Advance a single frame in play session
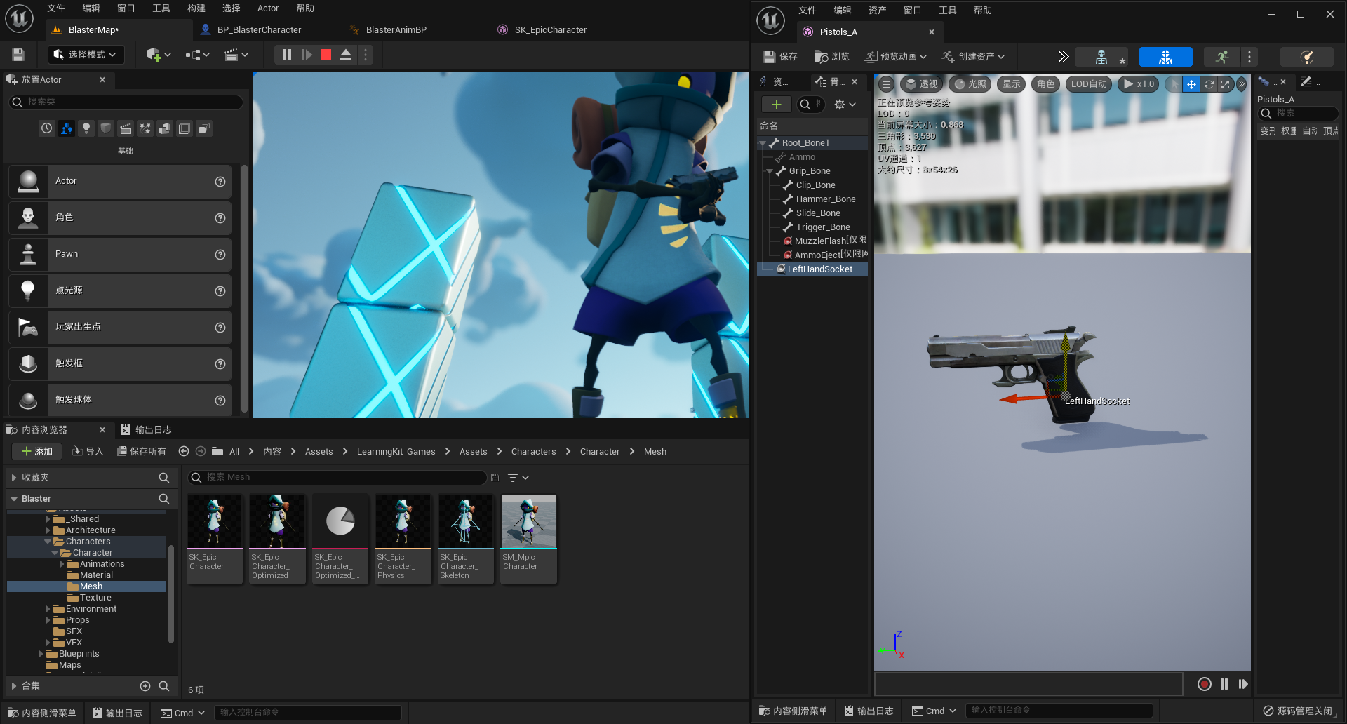Screen dimensions: 1347x724 (x=307, y=55)
